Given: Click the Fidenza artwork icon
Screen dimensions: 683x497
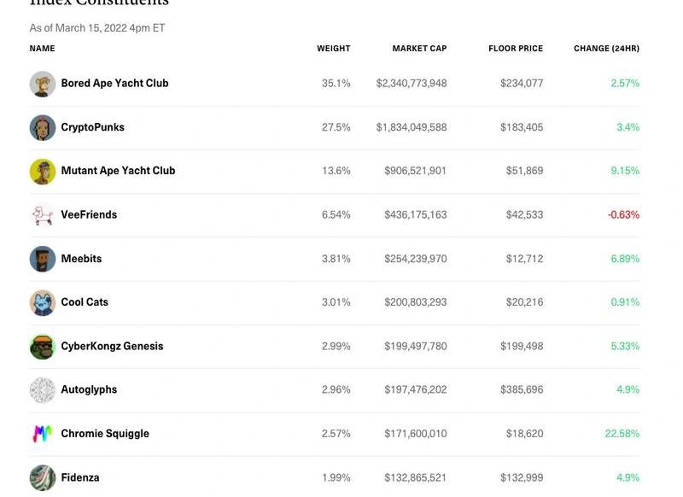Looking at the screenshot, I should [43, 477].
